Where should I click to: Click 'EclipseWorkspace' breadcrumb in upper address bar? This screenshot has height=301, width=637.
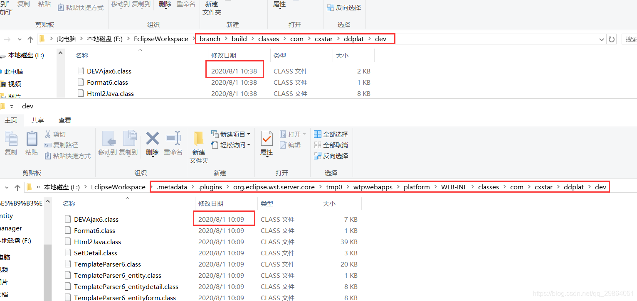(161, 39)
